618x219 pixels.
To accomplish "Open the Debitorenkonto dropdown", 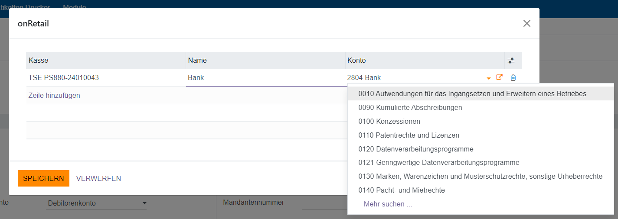I will click(96, 203).
